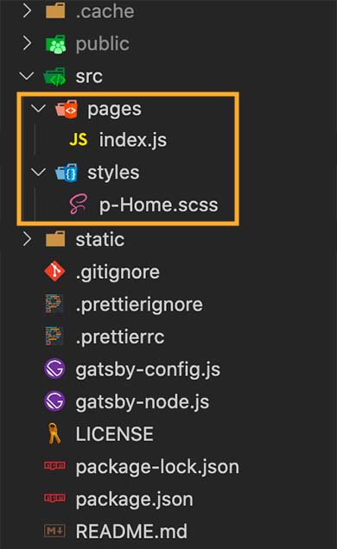This screenshot has width=337, height=549.
Task: Expand the static folder chevron
Action: click(x=27, y=239)
